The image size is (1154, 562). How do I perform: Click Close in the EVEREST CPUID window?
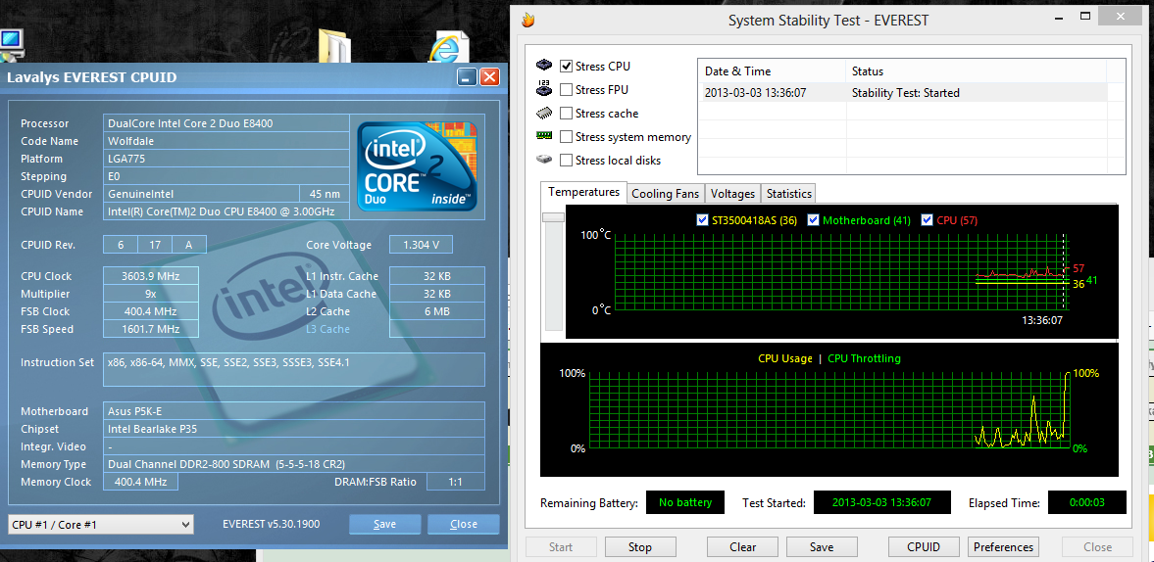point(464,524)
